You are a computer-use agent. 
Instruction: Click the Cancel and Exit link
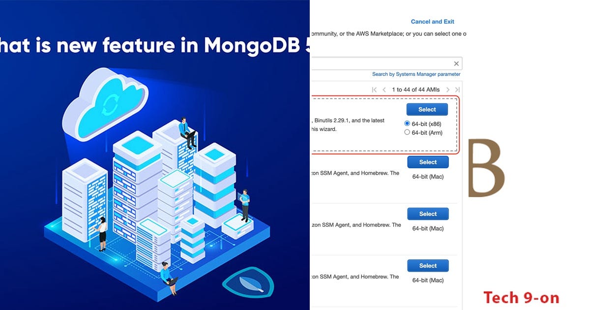433,21
